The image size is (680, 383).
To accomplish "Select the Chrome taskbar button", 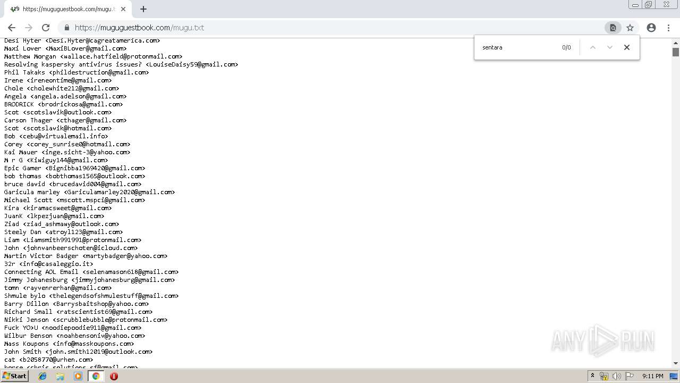I will pos(96,376).
